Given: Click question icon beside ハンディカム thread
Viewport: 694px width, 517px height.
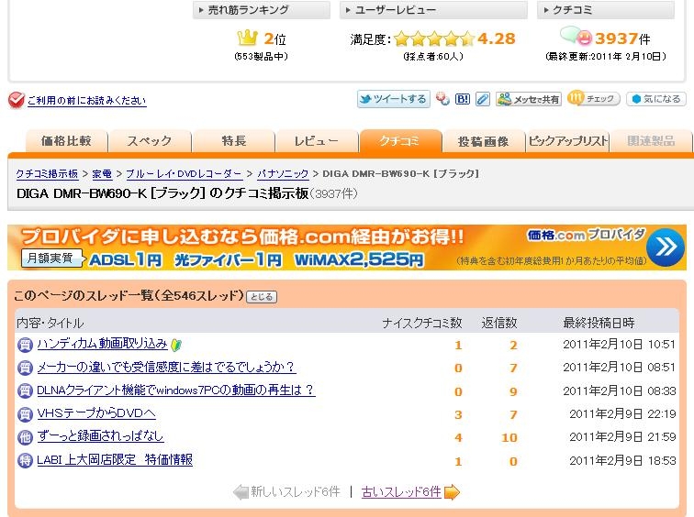Looking at the screenshot, I should pyautogui.click(x=25, y=345).
